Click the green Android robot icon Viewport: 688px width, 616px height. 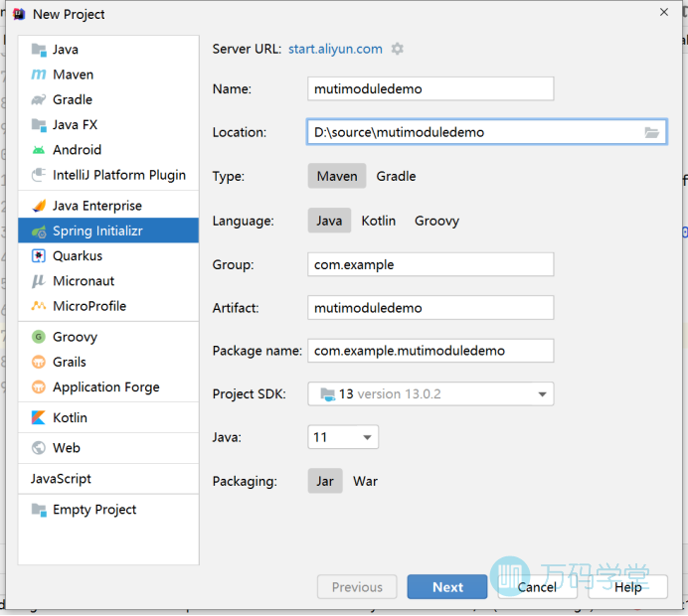click(39, 150)
